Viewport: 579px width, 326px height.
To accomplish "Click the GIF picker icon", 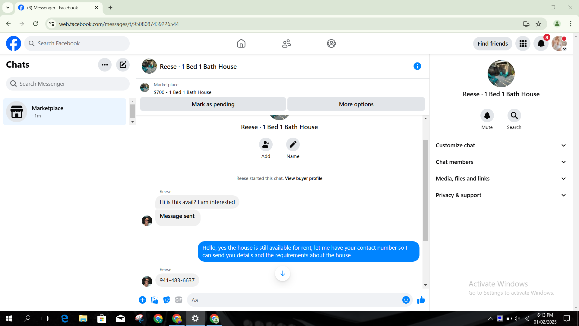I will (x=179, y=300).
